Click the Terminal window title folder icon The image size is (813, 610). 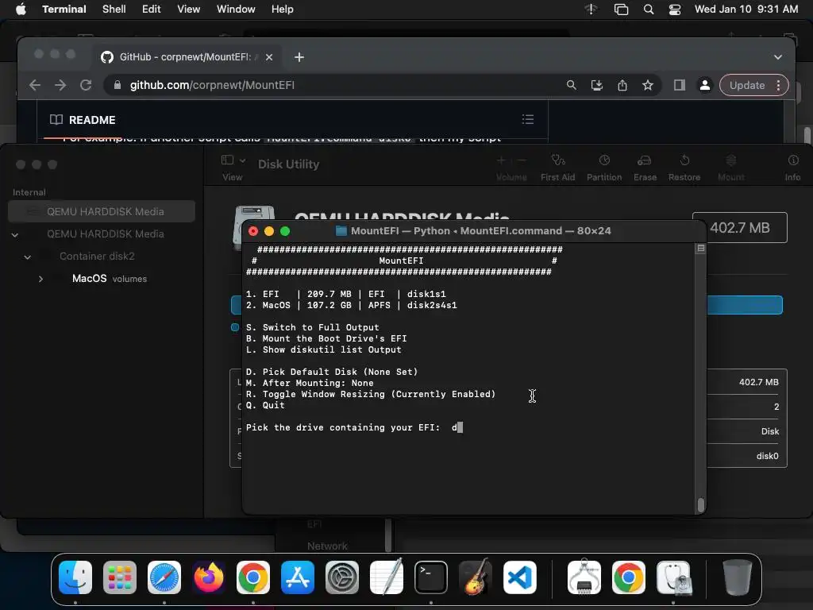(341, 231)
